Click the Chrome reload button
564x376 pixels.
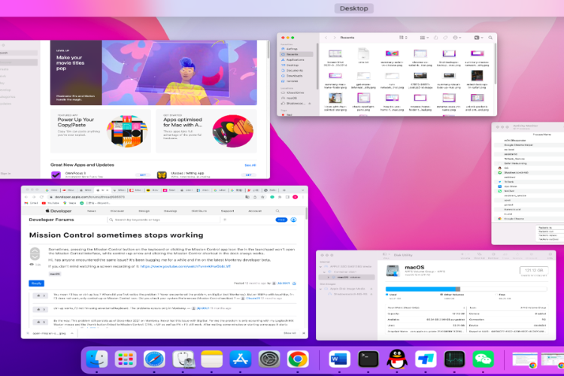41,197
